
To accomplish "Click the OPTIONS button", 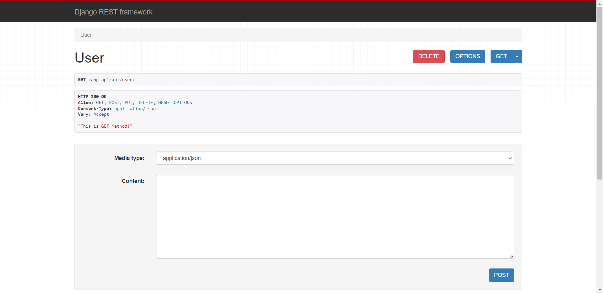I will pyautogui.click(x=468, y=57).
